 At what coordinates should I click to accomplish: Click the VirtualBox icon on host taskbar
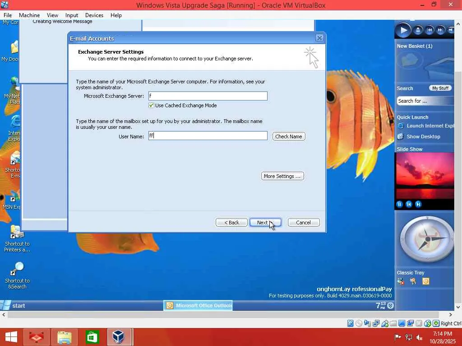(119, 337)
